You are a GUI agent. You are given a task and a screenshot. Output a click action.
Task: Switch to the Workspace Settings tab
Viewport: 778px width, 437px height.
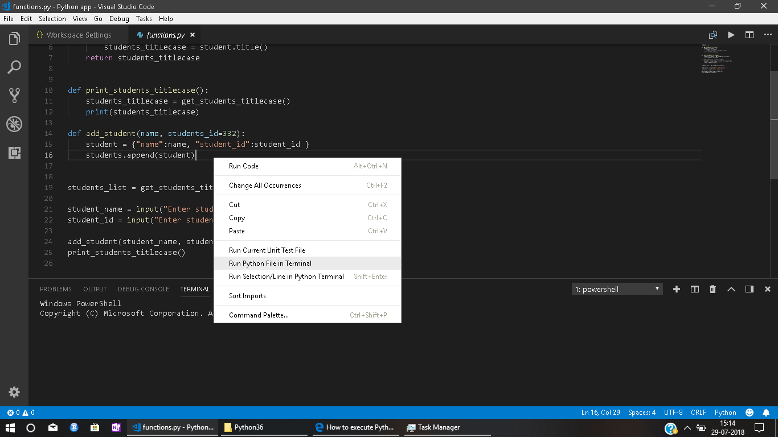point(79,35)
